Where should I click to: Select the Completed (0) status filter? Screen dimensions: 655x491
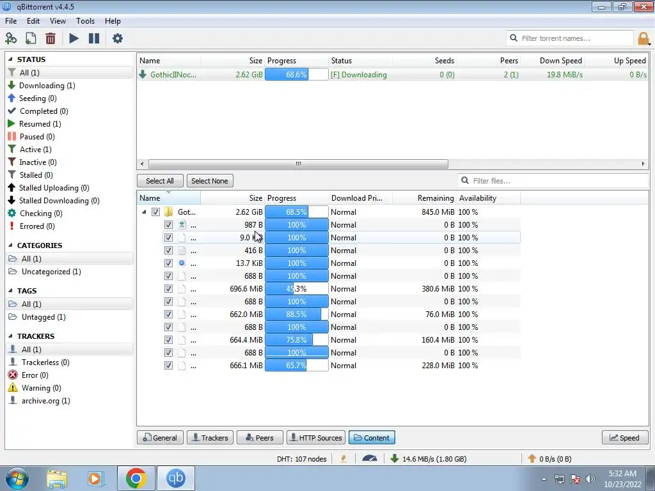(43, 111)
